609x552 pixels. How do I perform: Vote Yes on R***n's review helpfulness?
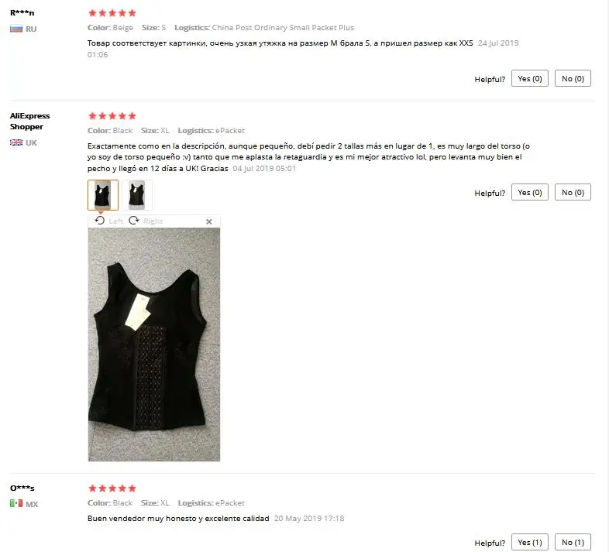tap(529, 78)
